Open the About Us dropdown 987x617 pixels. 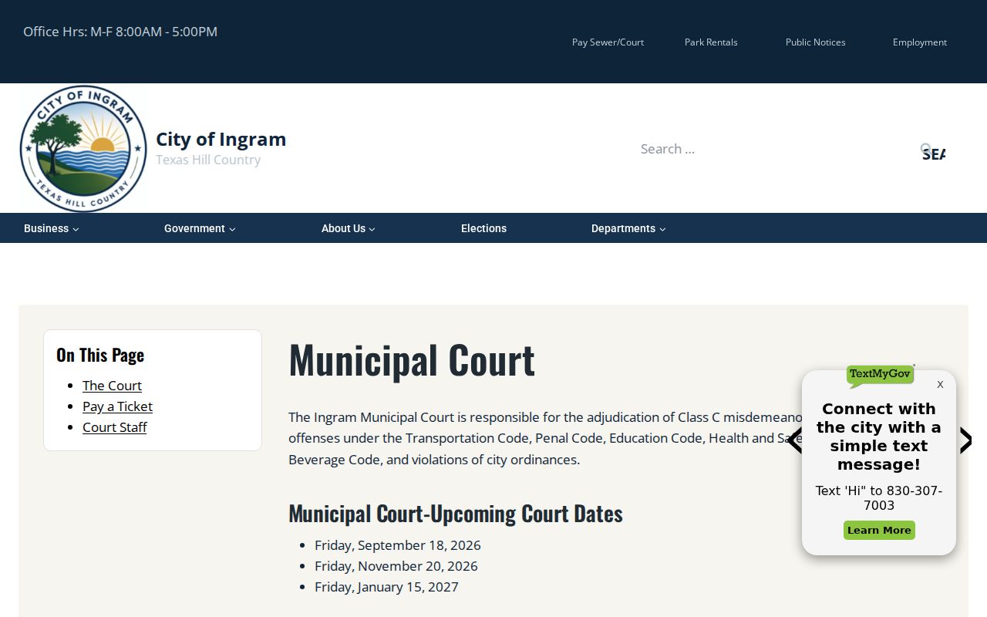tap(349, 228)
